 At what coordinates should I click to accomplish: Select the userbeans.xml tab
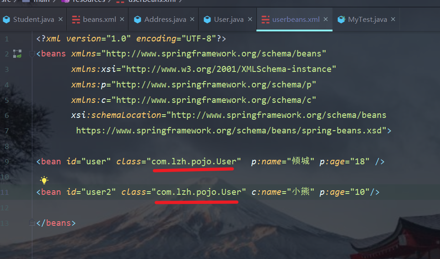[x=294, y=19]
